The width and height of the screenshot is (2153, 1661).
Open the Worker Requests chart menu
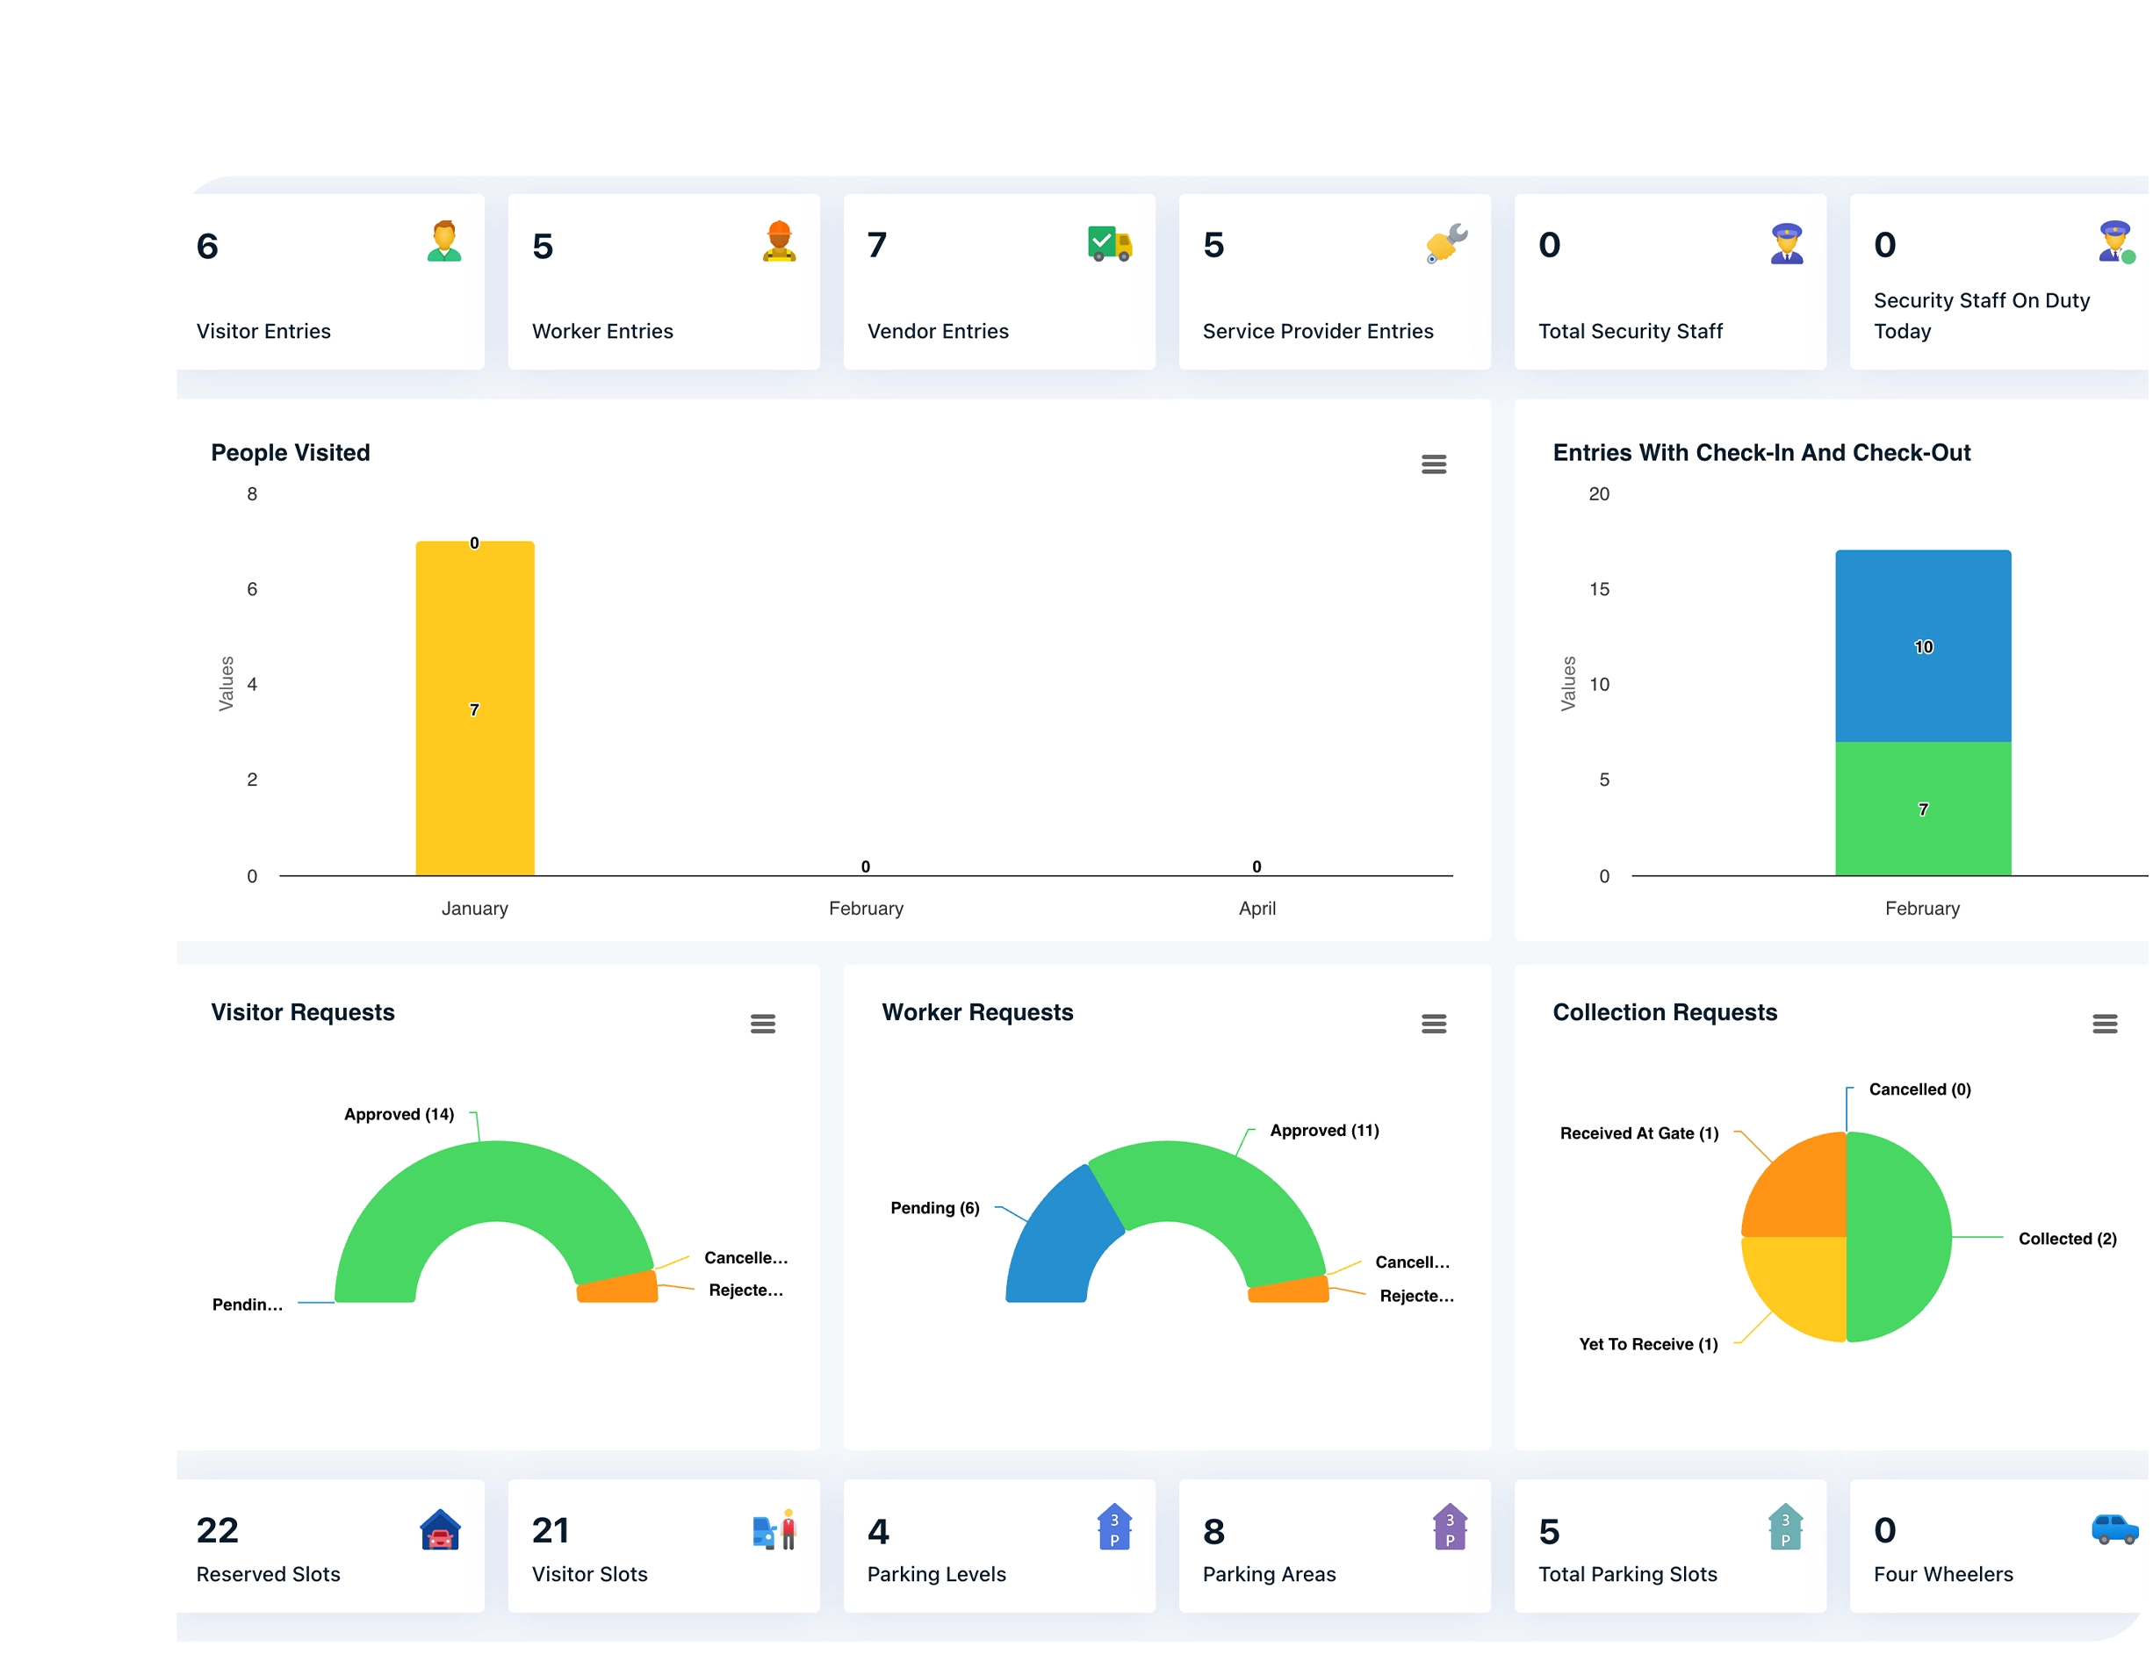click(1433, 1025)
